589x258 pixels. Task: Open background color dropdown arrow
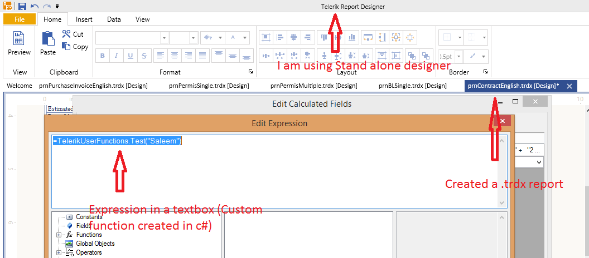pyautogui.click(x=220, y=37)
